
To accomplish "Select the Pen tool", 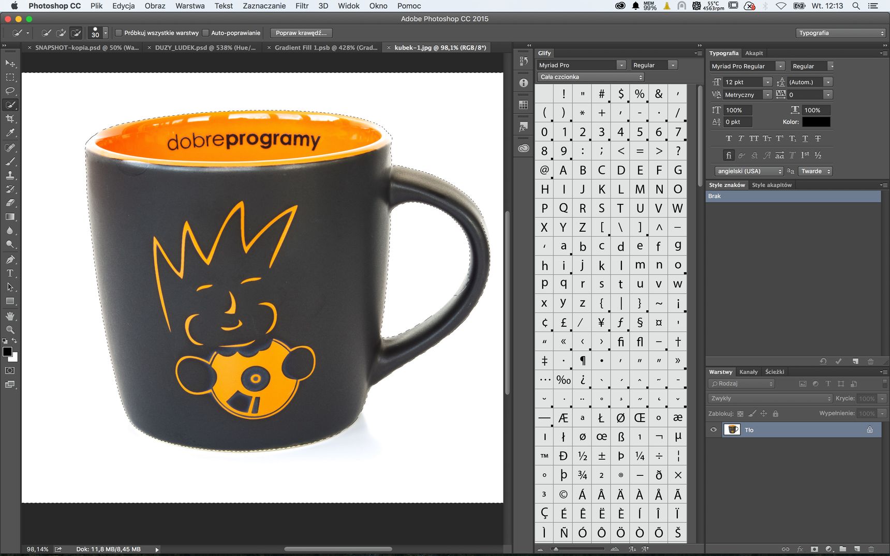I will 10,260.
